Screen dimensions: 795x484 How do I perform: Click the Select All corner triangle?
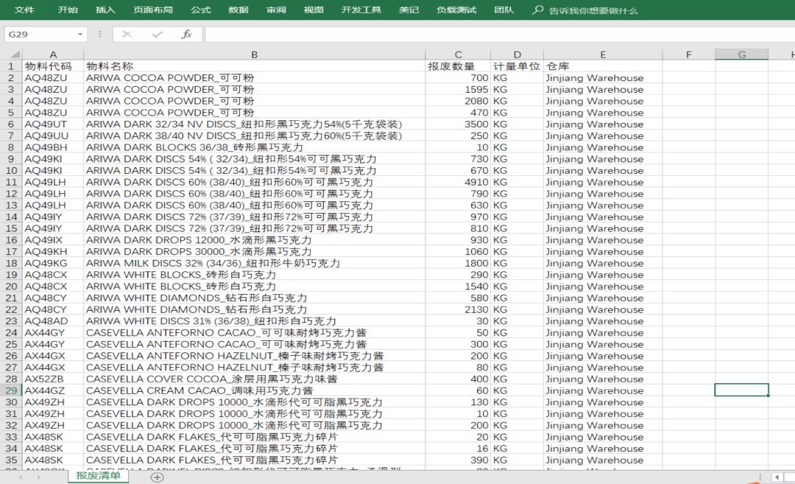click(x=13, y=55)
